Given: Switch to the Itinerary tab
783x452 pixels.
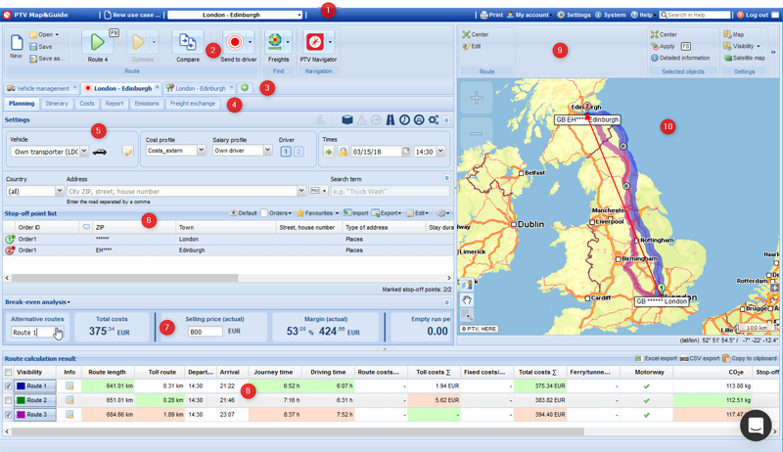Looking at the screenshot, I should coord(57,104).
